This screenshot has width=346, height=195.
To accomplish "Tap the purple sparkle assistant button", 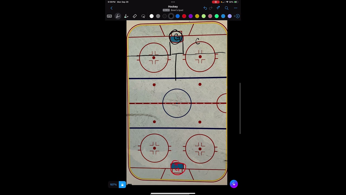I will pos(234,184).
